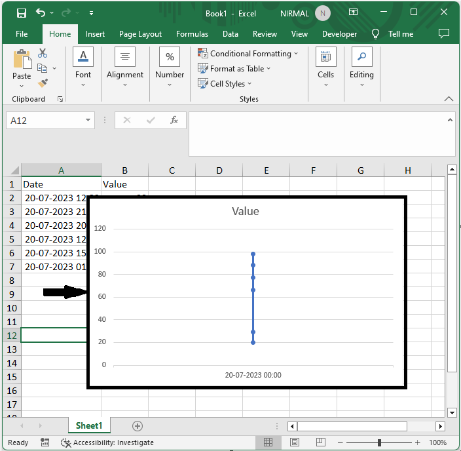Add a new sheet with plus icon
The image size is (461, 451).
click(138, 426)
